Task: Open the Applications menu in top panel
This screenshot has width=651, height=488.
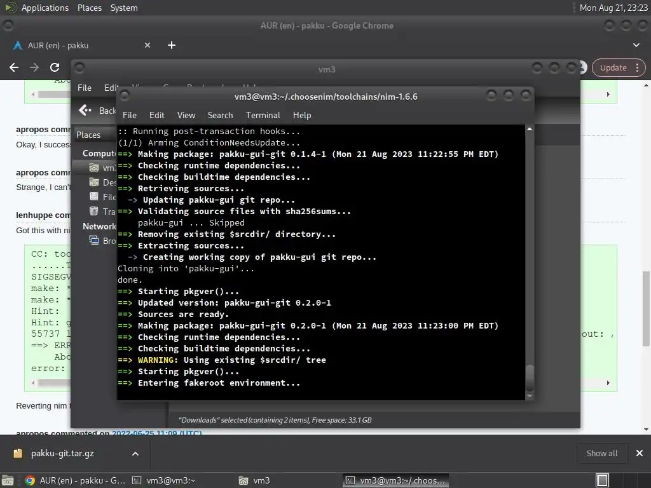Action: [45, 8]
